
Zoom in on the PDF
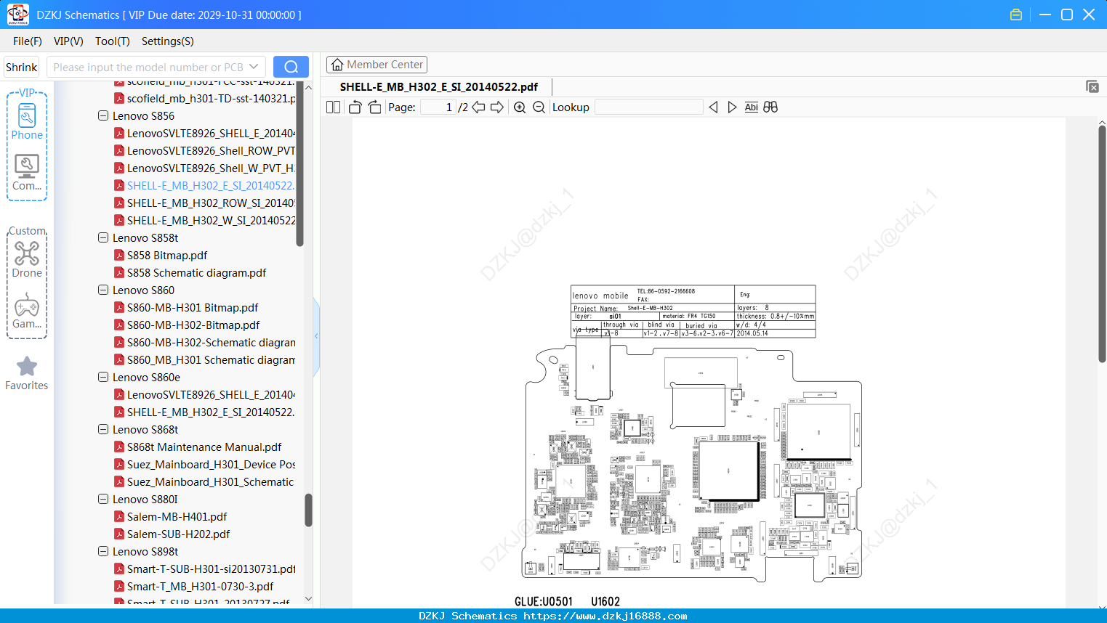[x=520, y=107]
